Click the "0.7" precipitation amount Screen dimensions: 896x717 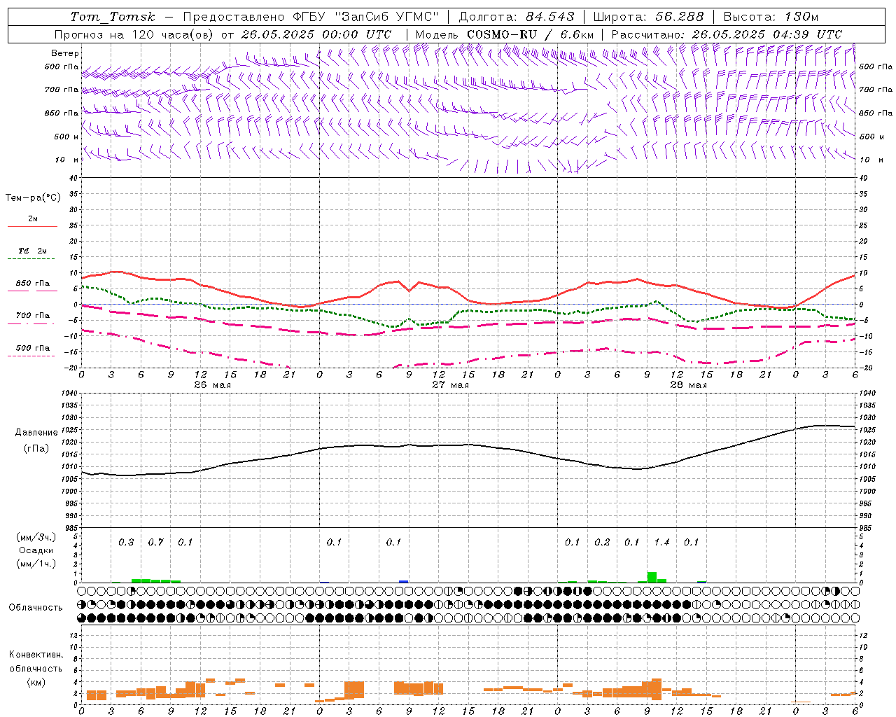coord(155,542)
